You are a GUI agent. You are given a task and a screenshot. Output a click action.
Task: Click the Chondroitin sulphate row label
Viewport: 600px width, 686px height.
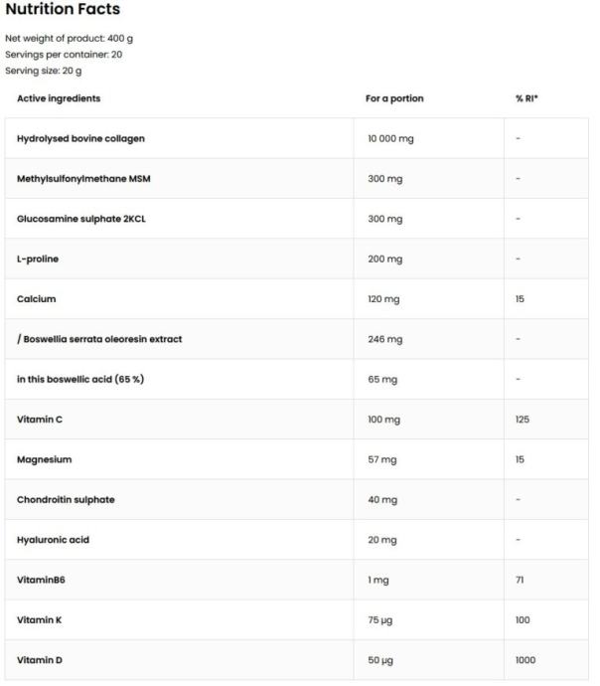(66, 499)
